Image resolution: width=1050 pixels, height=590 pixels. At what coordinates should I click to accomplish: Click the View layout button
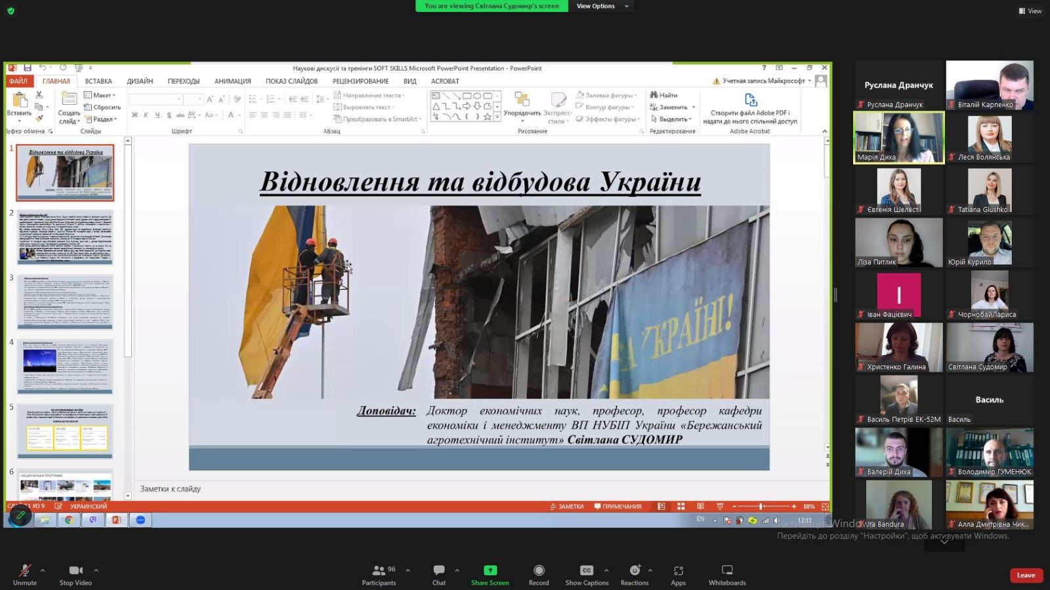[1030, 10]
